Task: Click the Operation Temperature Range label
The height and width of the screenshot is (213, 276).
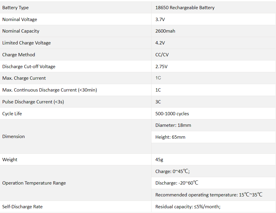Action: tap(34, 183)
